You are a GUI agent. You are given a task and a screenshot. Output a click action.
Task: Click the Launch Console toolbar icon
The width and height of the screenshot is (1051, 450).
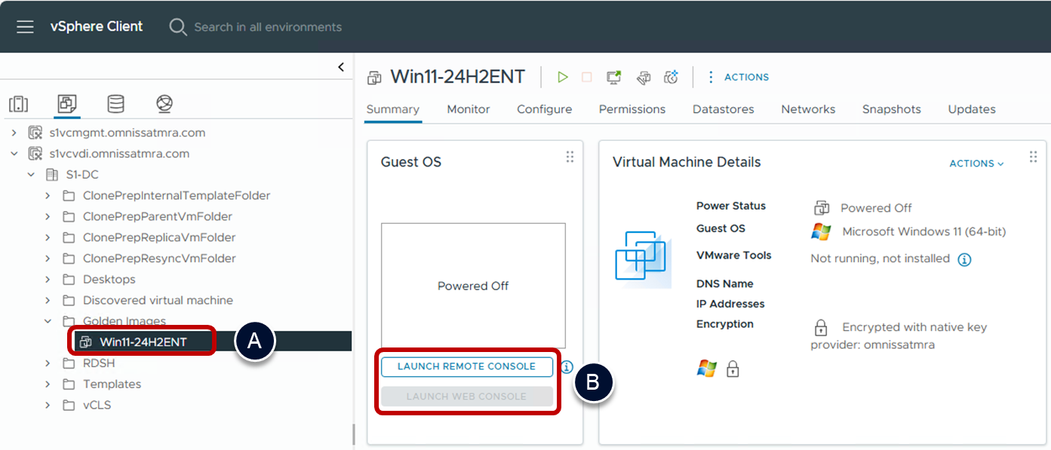pyautogui.click(x=614, y=77)
